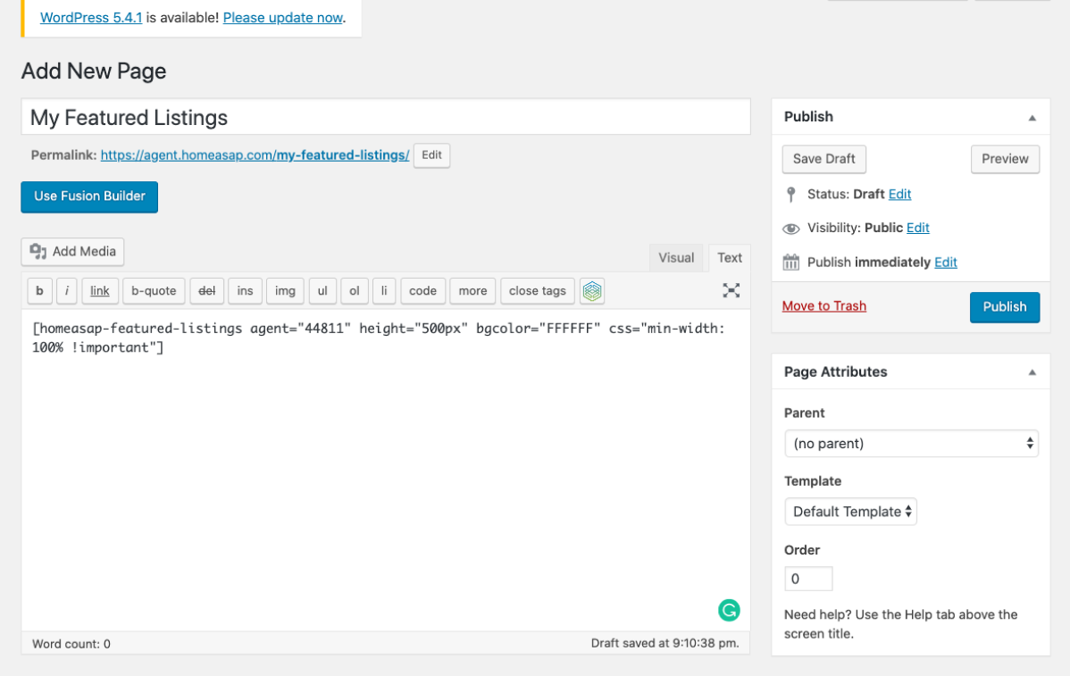Open Add Media dialog
This screenshot has width=1070, height=676.
(x=72, y=252)
